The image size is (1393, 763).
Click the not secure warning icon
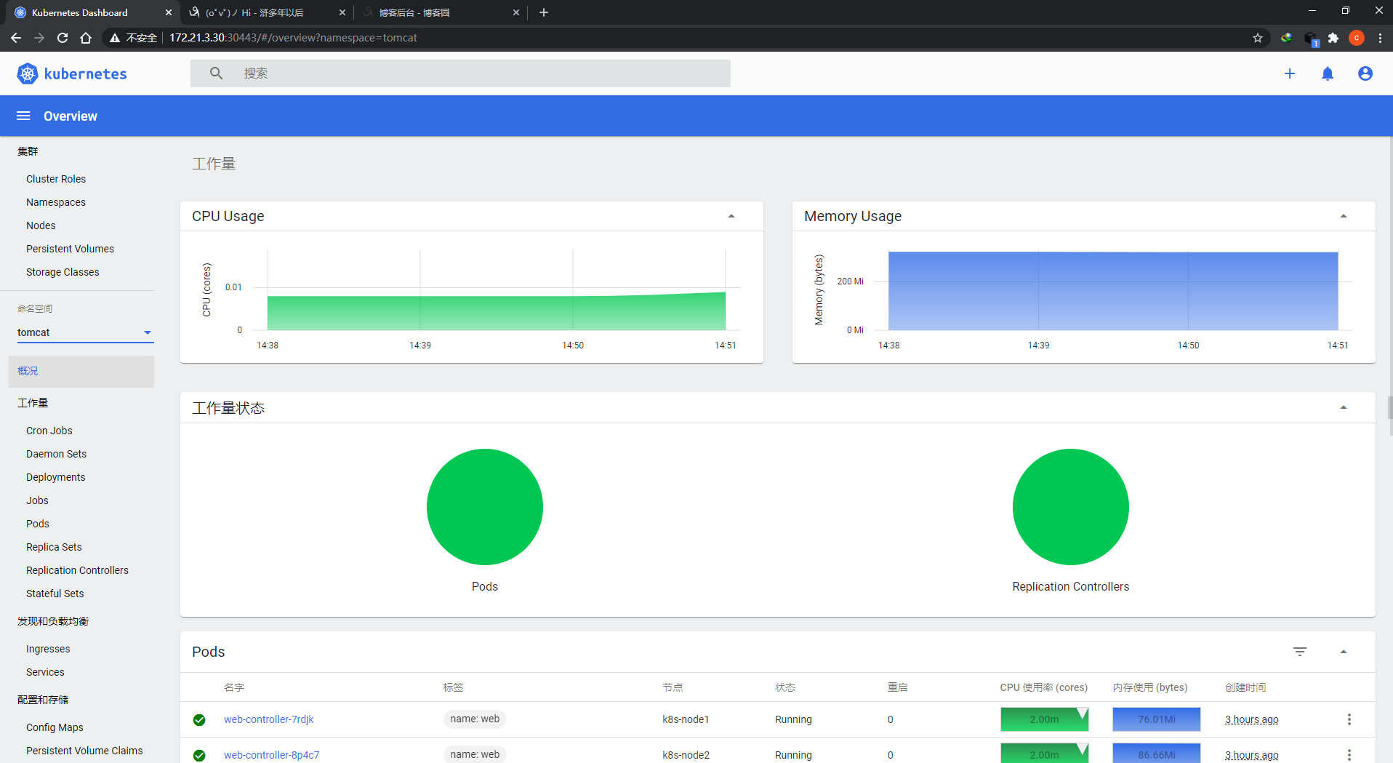[x=115, y=38]
